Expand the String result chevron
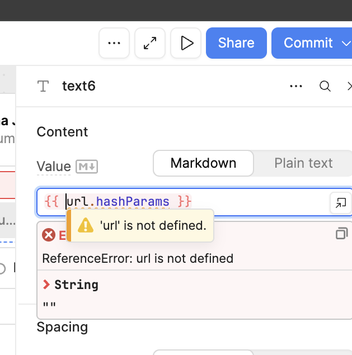 46,285
